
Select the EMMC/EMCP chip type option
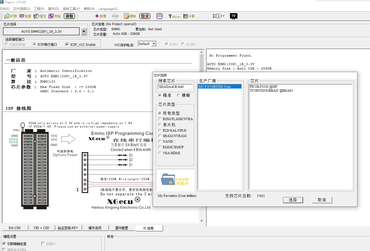[x=160, y=147]
